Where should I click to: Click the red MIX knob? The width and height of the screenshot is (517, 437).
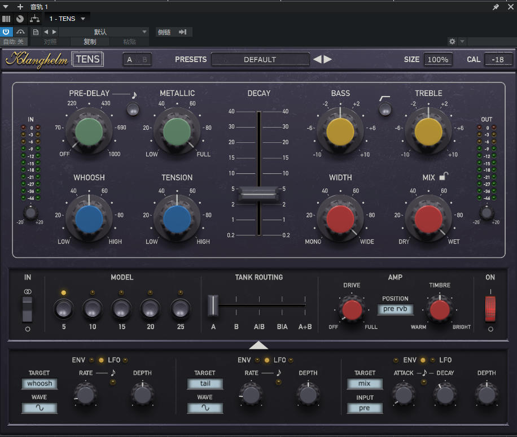[428, 218]
